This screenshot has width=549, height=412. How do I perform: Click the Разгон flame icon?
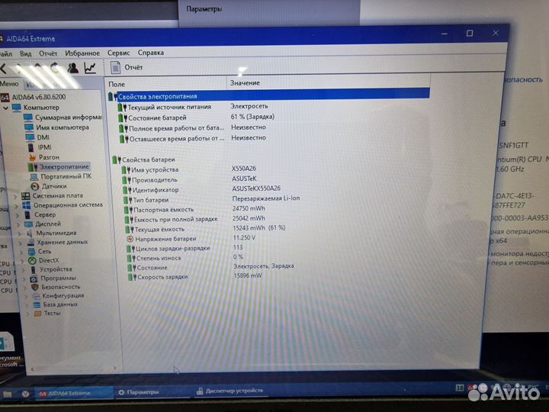[33, 157]
